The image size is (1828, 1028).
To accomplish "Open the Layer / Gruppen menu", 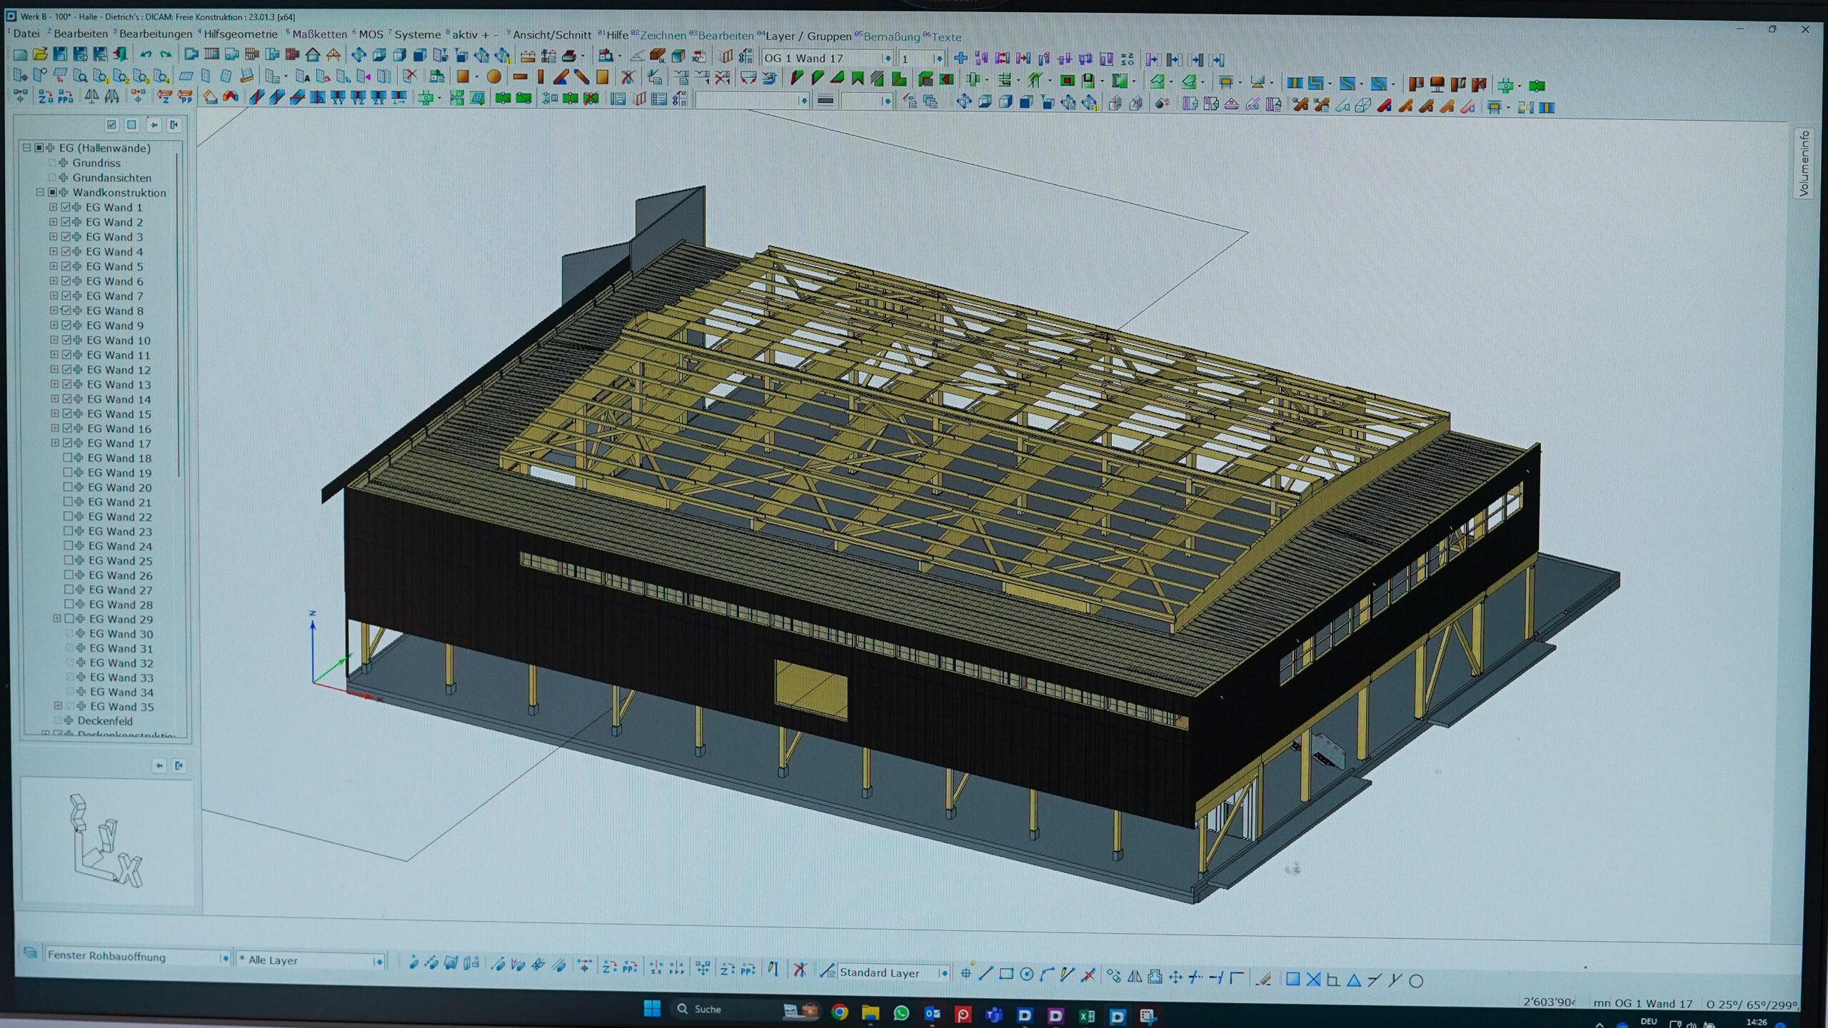I will (x=808, y=36).
